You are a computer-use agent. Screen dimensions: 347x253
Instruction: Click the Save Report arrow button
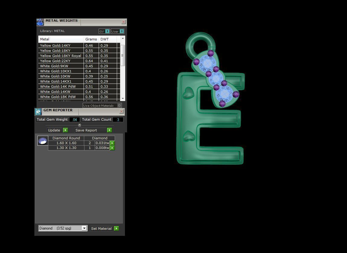tap(109, 130)
